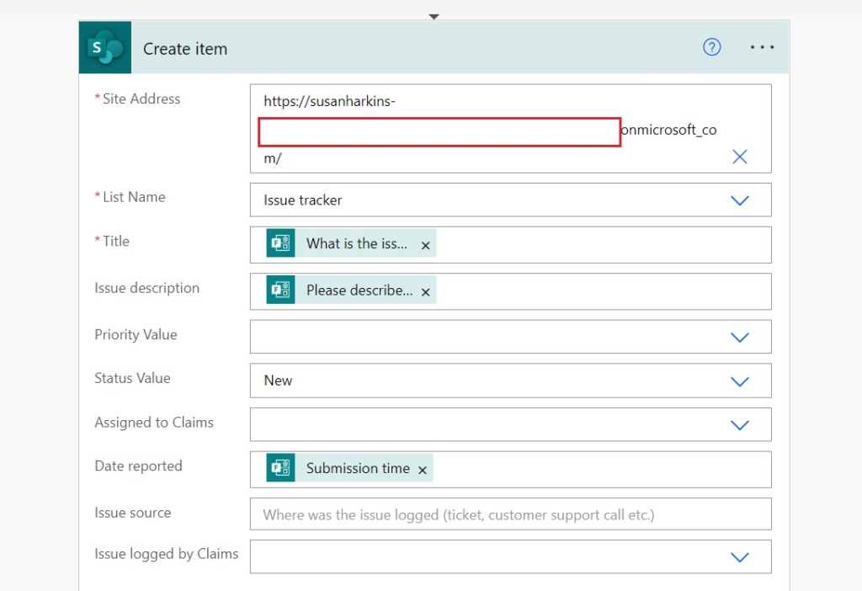
Task: Open the Status Value dropdown
Action: coord(739,381)
